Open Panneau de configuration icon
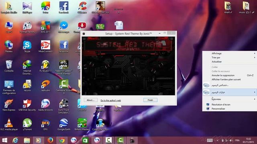This screenshot has height=144, width=257. (9, 87)
